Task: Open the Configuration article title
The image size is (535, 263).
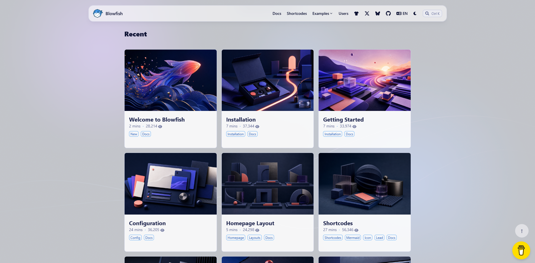Action: coord(147,223)
